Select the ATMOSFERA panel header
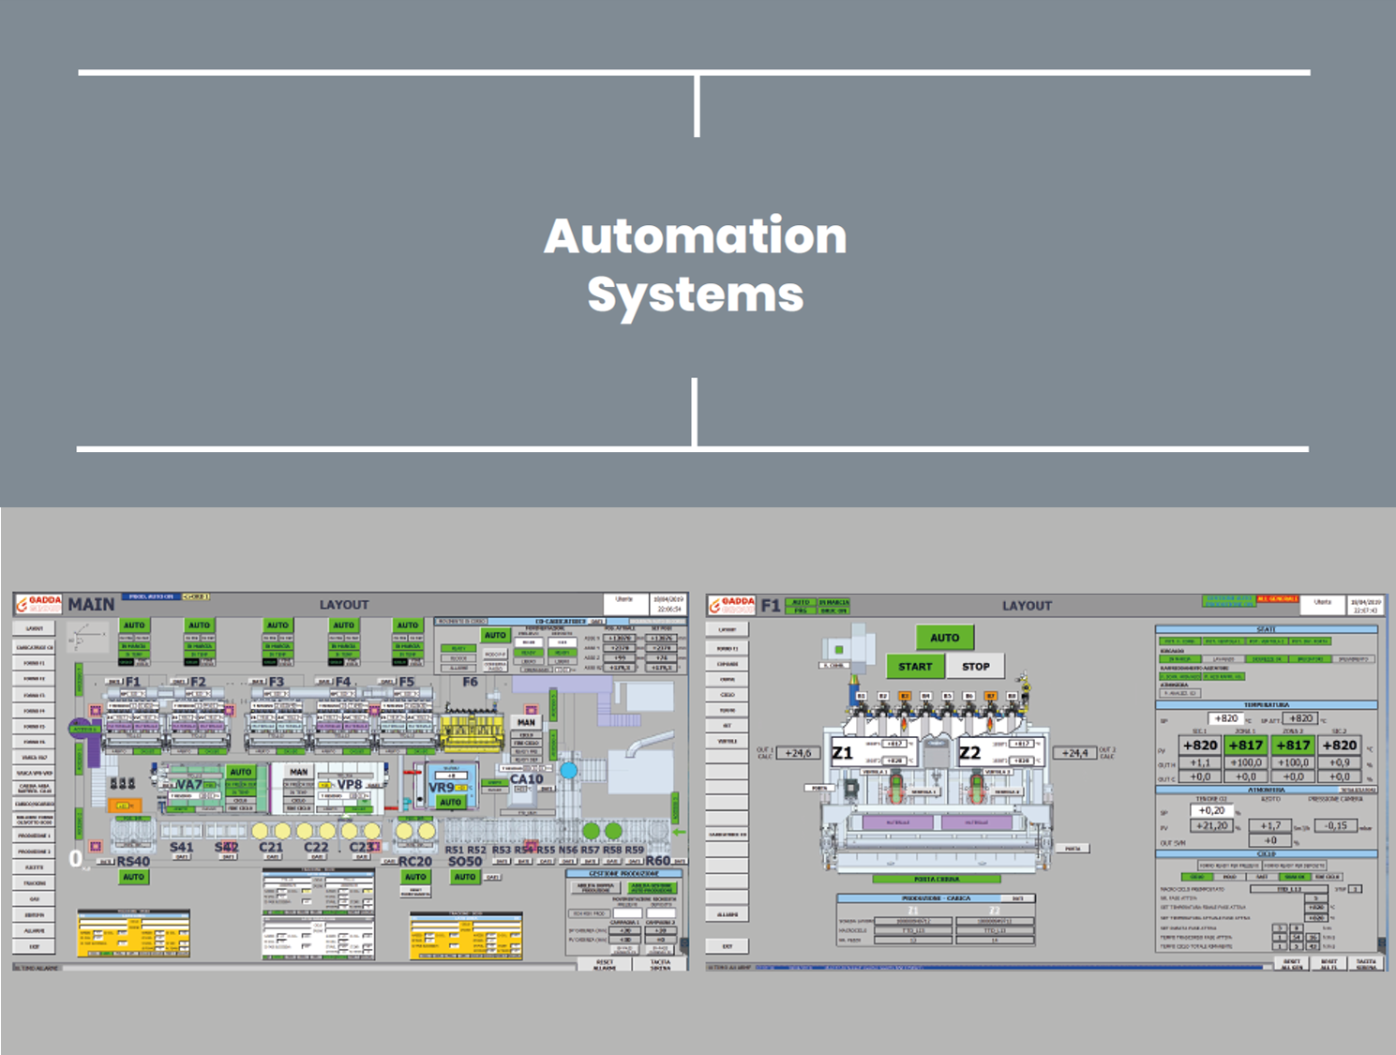The image size is (1396, 1055). pos(1267,790)
